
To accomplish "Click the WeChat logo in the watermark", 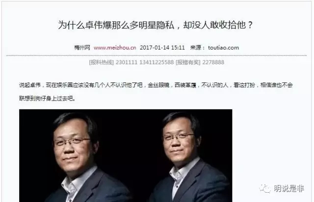I will point(265,189).
